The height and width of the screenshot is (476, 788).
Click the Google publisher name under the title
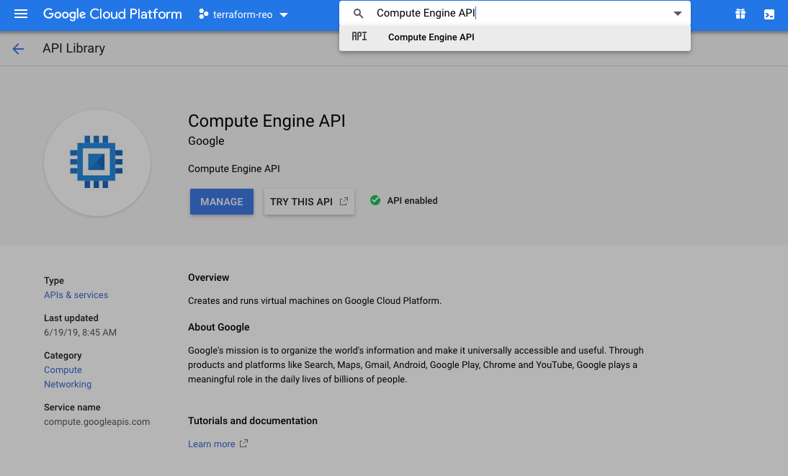point(206,141)
